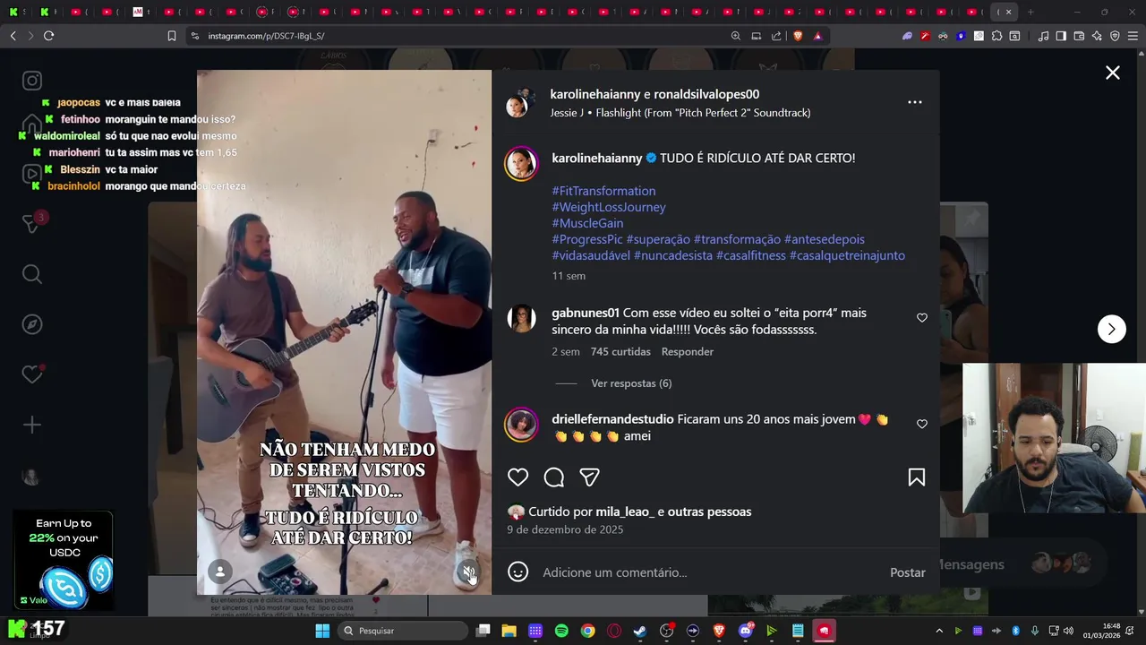Click the Postar button
This screenshot has width=1146, height=645.
click(x=907, y=572)
